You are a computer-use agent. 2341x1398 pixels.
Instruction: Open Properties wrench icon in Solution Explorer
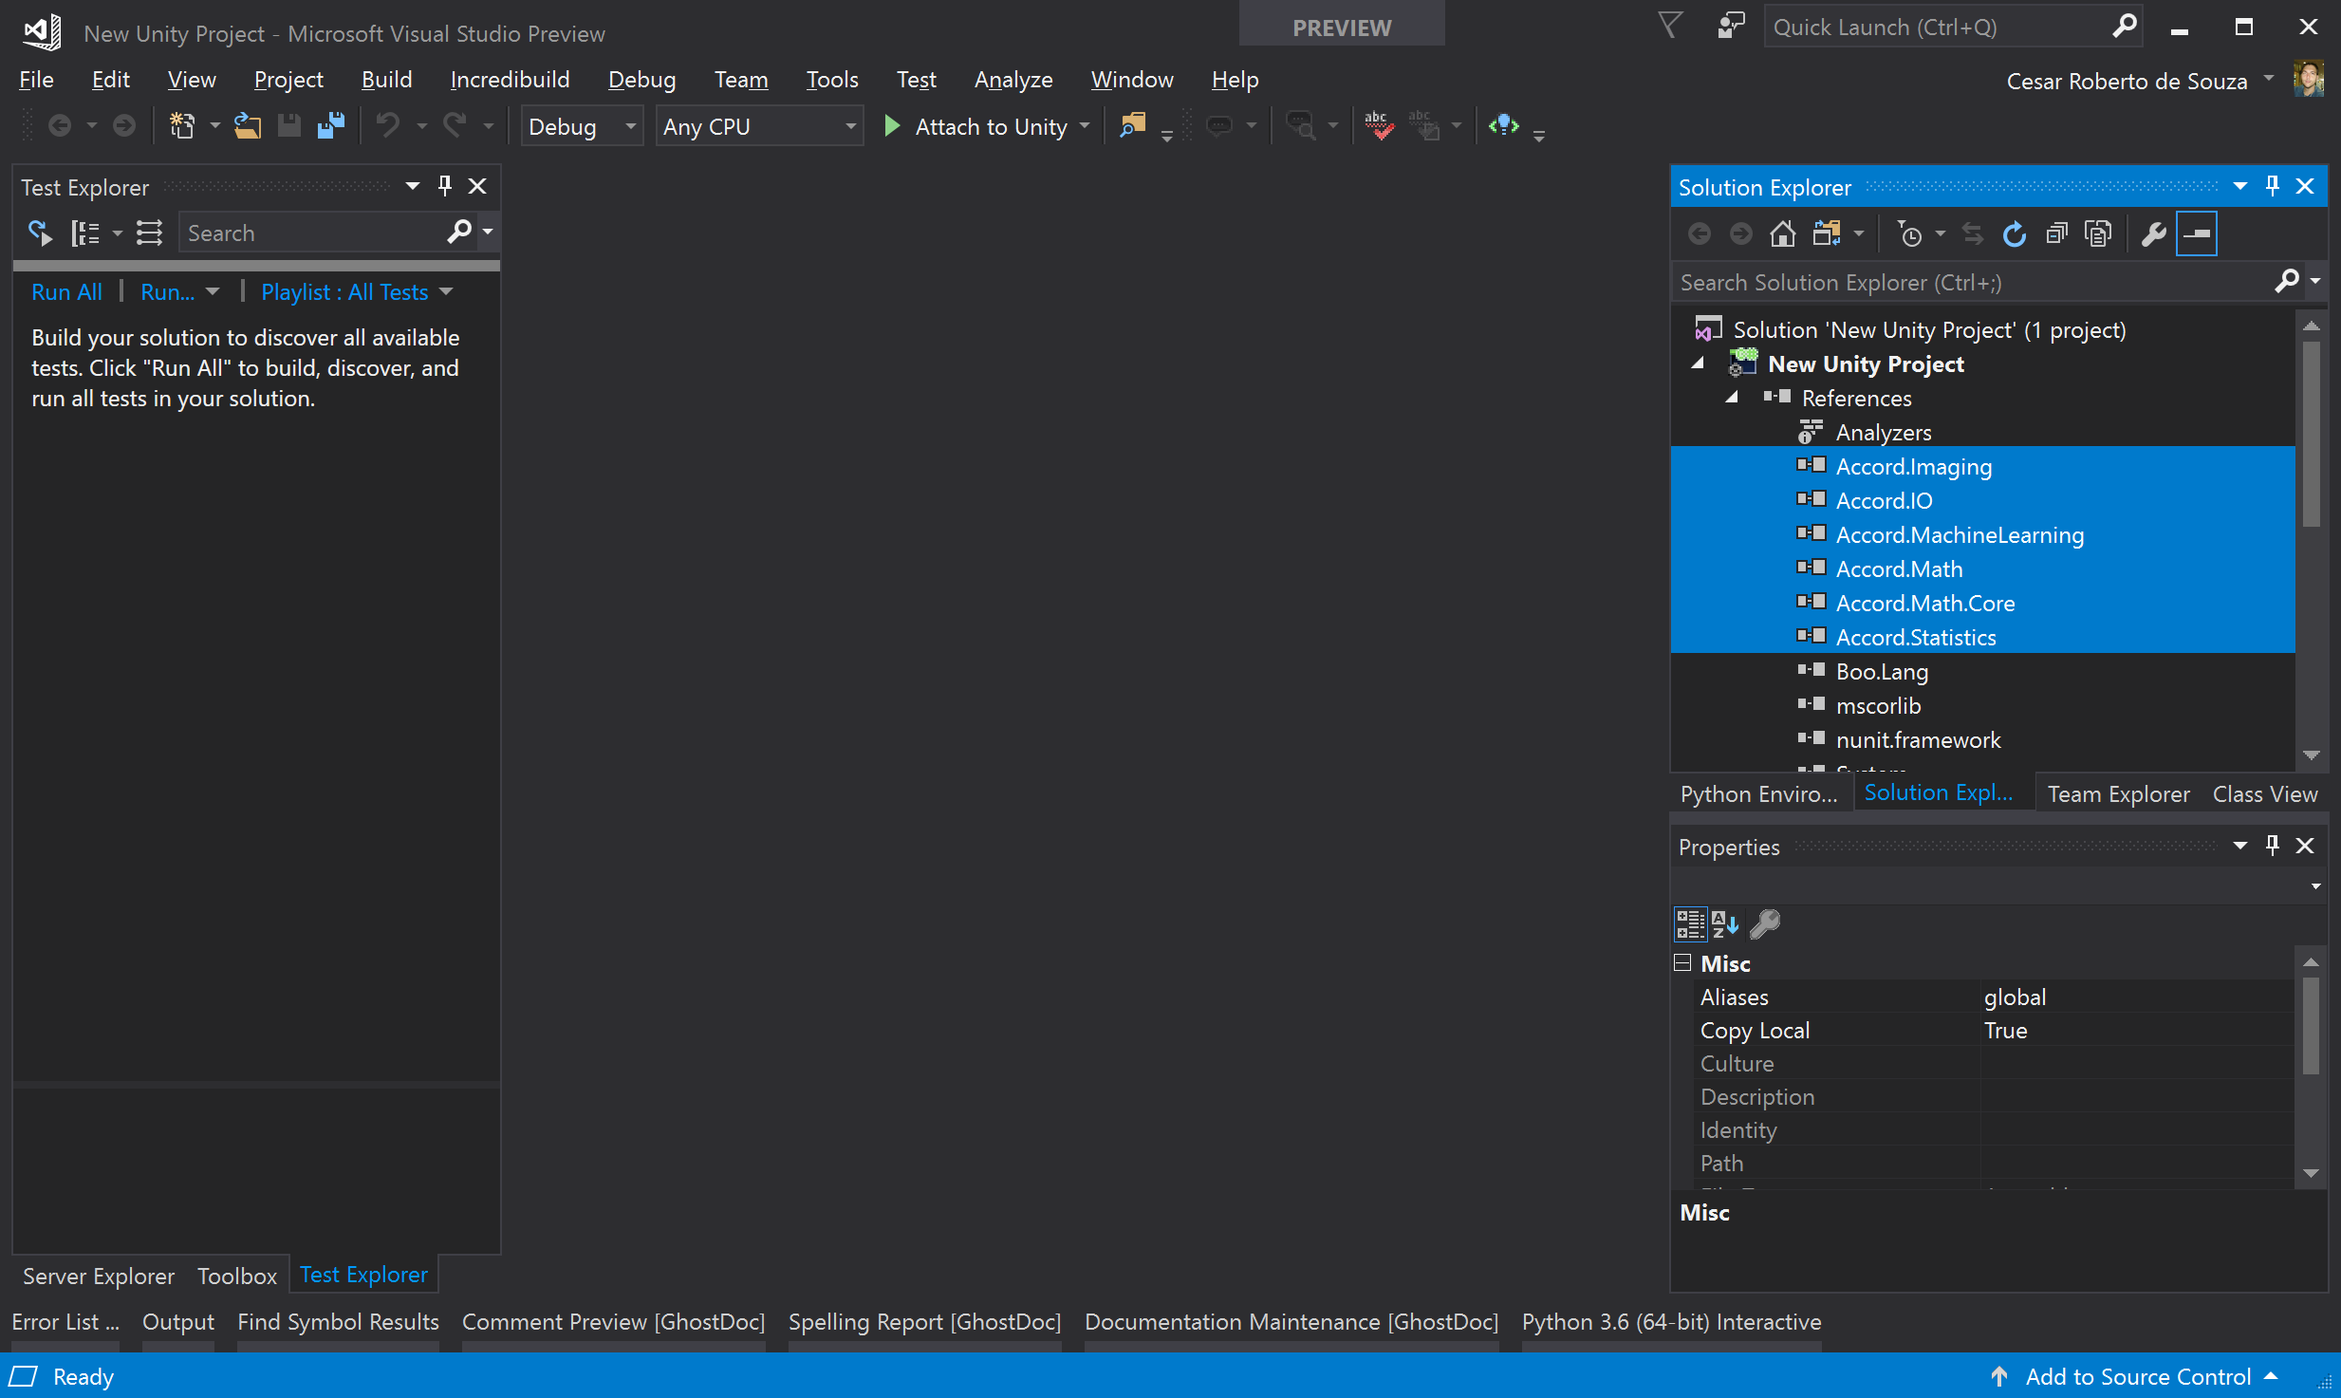click(x=2153, y=233)
